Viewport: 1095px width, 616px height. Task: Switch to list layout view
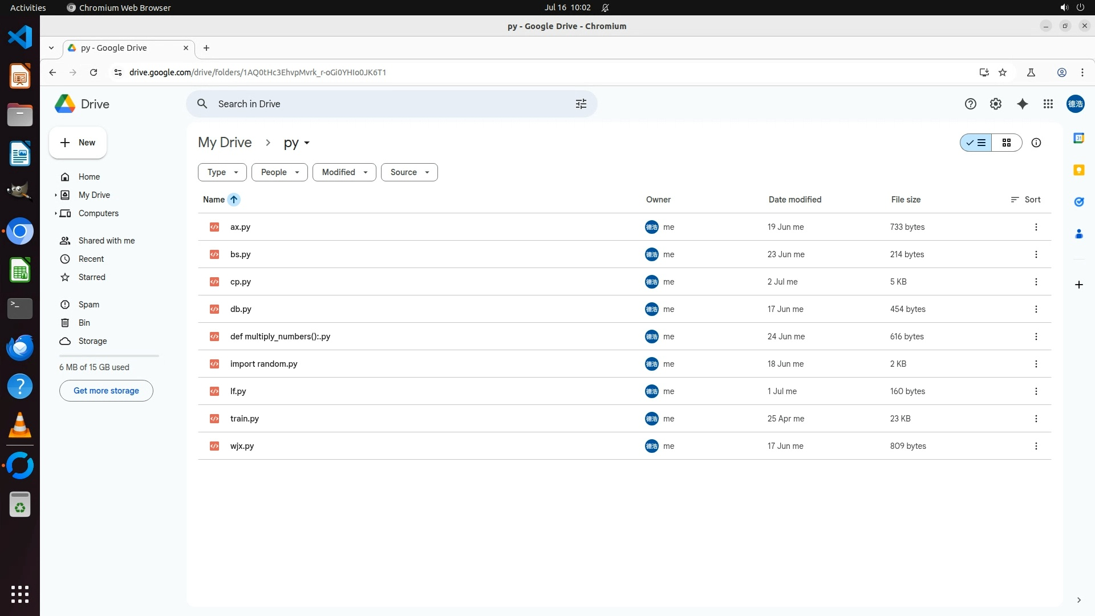976,143
